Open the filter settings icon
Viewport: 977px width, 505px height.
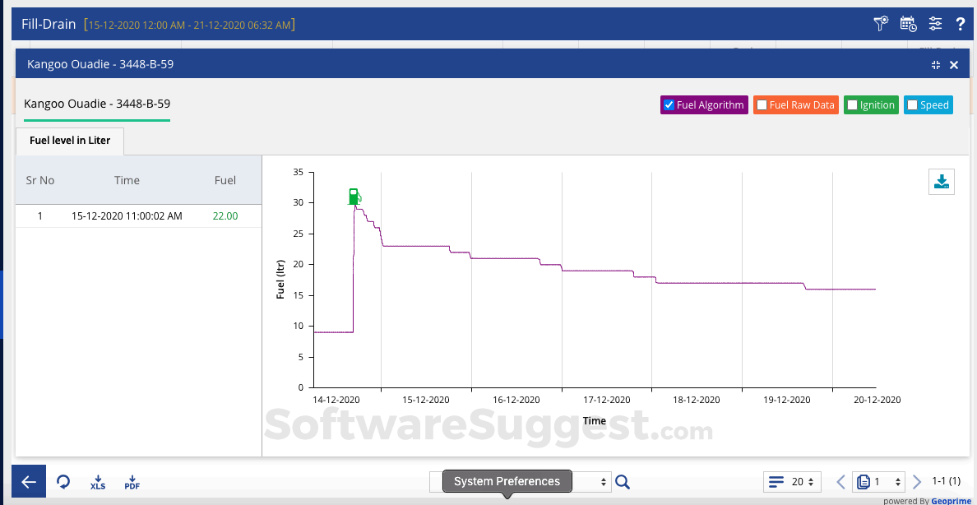tap(880, 24)
